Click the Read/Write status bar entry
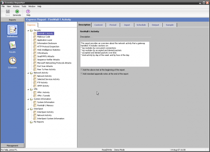This screenshot has height=152, width=210. tap(107, 150)
